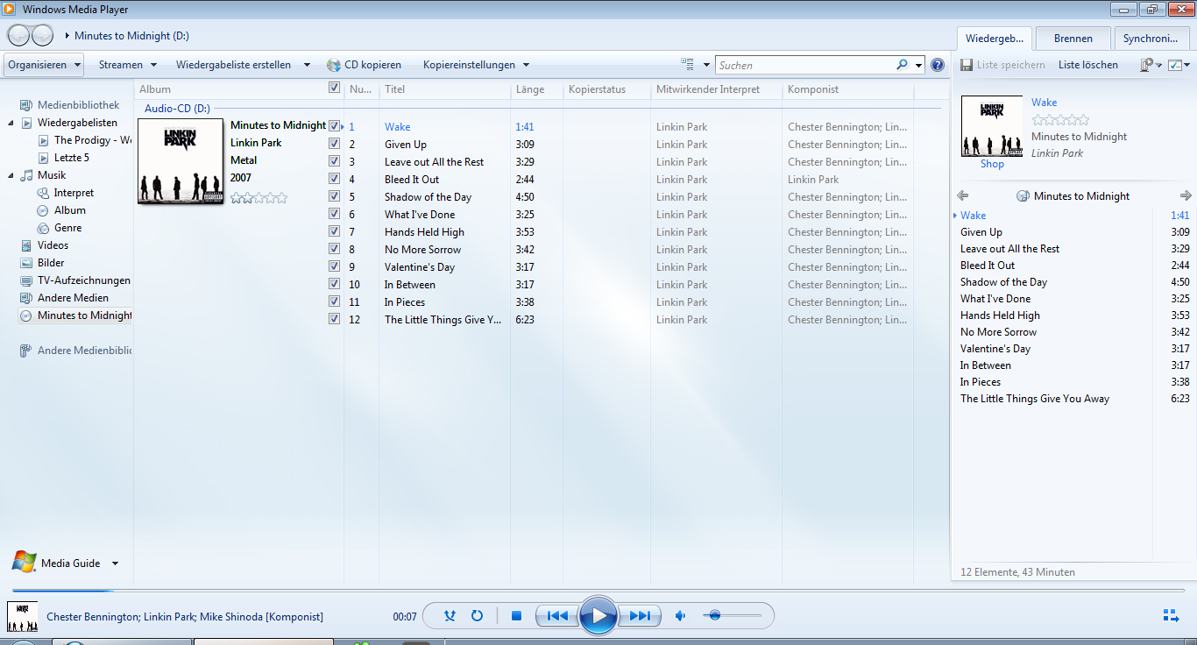Click the large Play button
The image size is (1197, 645).
[x=598, y=616]
